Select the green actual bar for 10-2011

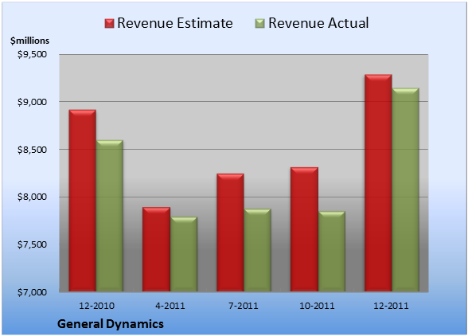pyautogui.click(x=332, y=251)
